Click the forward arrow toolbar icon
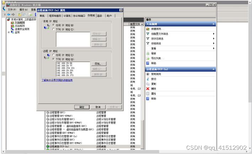Image resolution: width=252 pixels, height=154 pixels. (13, 15)
